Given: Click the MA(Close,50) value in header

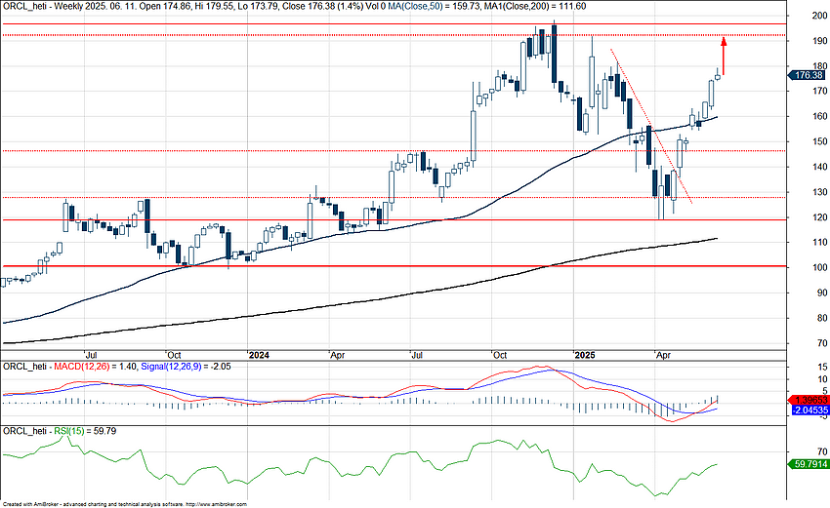Looking at the screenshot, I should tap(438, 6).
